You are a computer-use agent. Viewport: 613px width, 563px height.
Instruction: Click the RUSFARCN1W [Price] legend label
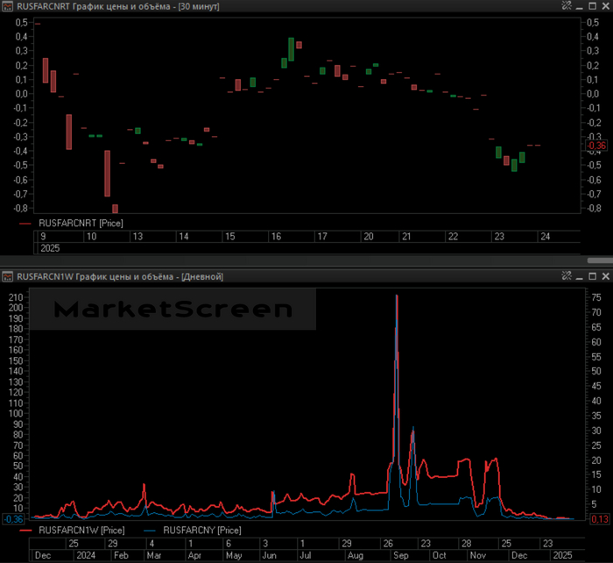[81, 530]
